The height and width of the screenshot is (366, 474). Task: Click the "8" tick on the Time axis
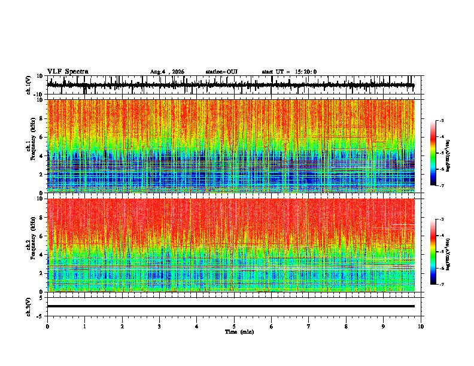(x=346, y=327)
